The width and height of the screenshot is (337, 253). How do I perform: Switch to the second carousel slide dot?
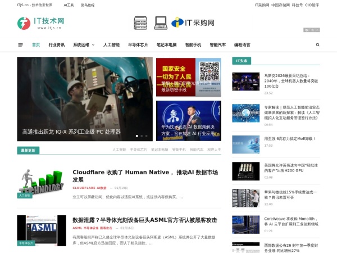pos(142,135)
